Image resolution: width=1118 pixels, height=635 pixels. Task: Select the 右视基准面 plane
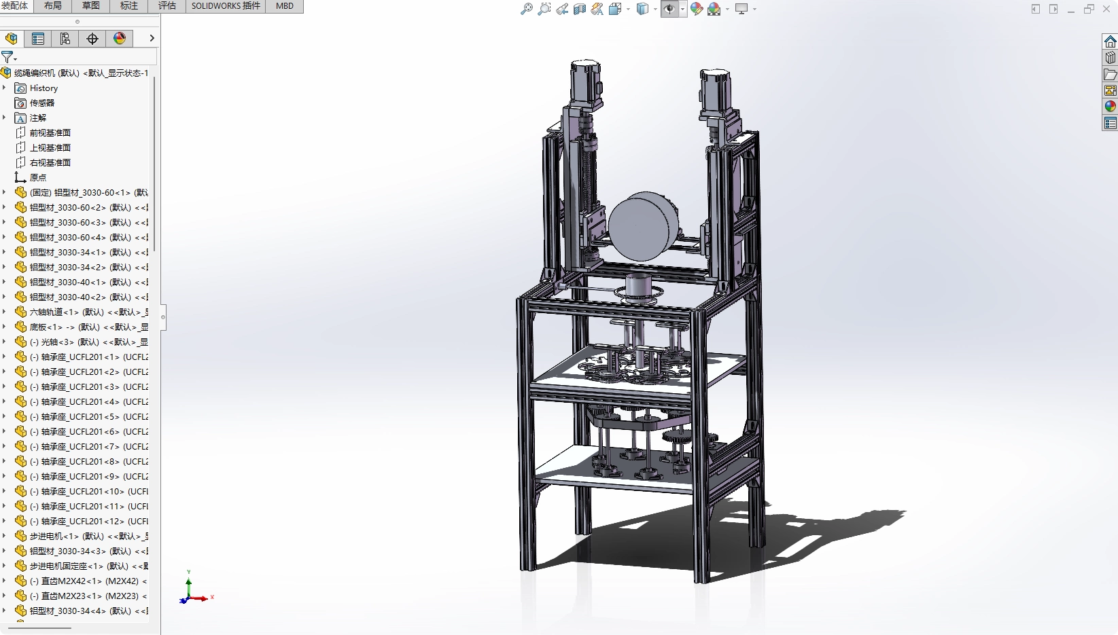(x=43, y=163)
